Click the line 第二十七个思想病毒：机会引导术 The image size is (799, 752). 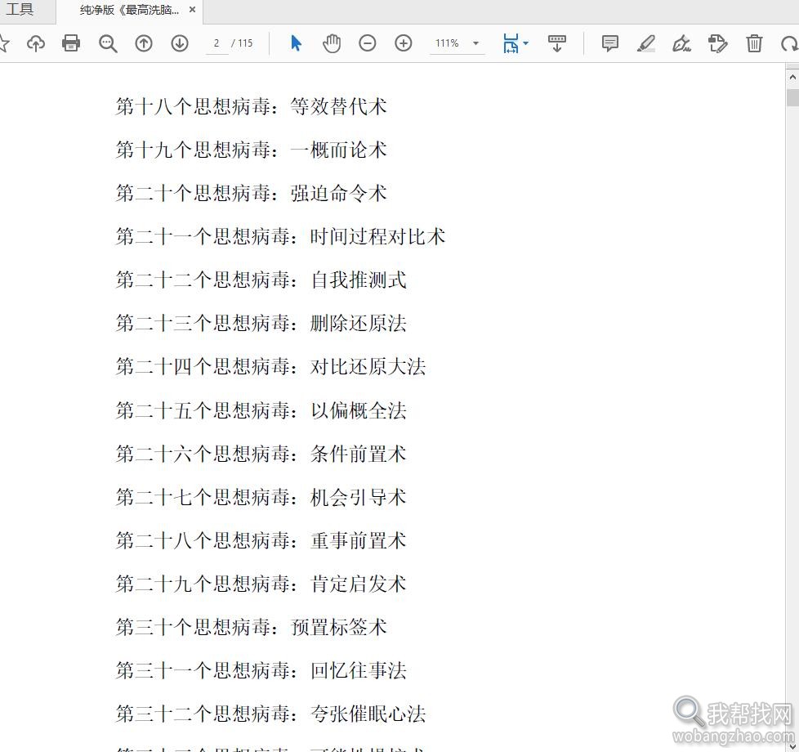(x=261, y=497)
